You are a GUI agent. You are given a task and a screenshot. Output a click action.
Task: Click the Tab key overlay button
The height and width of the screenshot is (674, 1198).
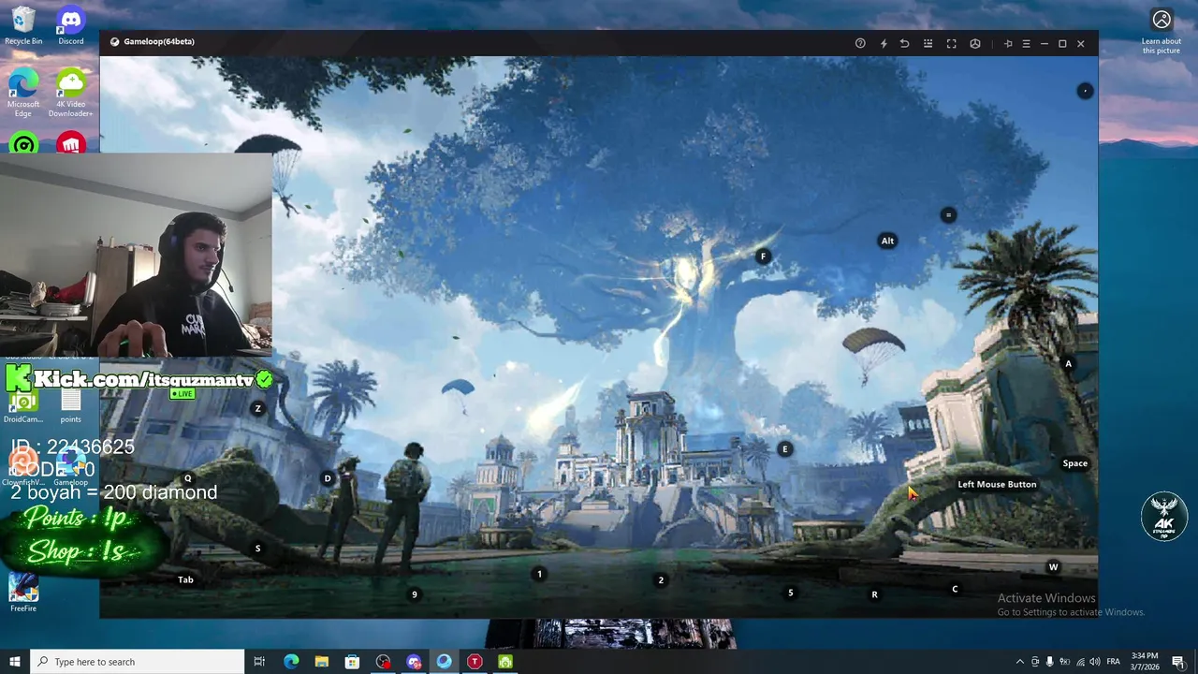pos(185,579)
